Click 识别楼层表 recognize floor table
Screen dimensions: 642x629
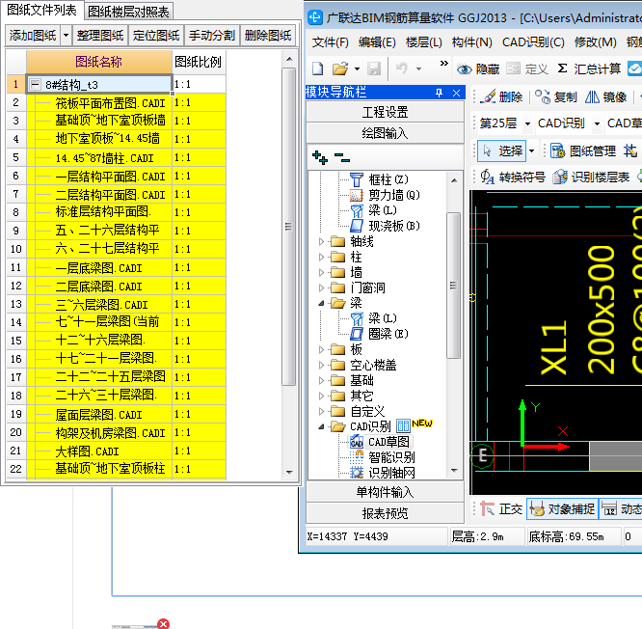pyautogui.click(x=591, y=177)
